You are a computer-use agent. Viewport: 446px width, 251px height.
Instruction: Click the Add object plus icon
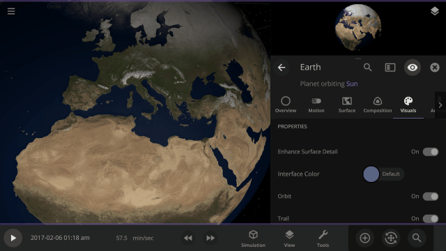tap(364, 238)
